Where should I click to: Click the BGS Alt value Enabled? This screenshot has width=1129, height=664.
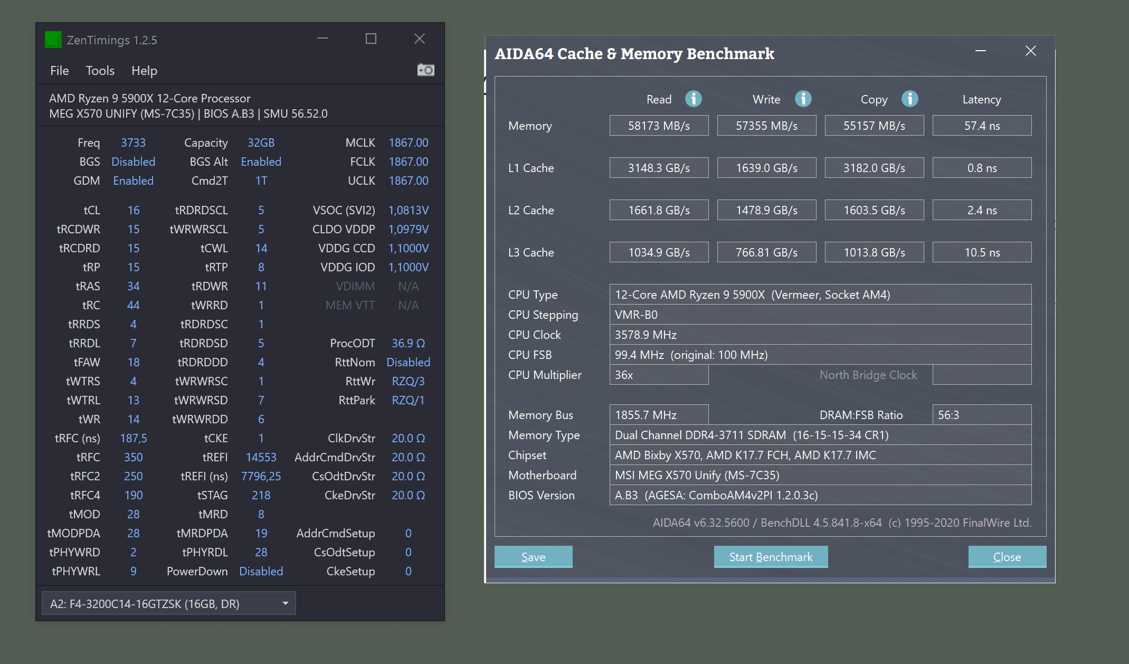261,162
